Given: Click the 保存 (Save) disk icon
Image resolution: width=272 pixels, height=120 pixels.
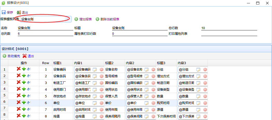Looking at the screenshot, I should pyautogui.click(x=4, y=12).
